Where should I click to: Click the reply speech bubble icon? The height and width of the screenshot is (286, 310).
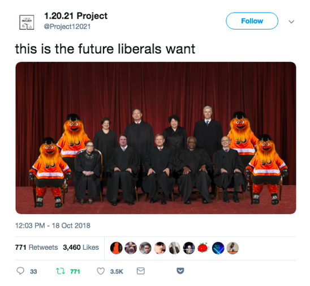(20, 271)
